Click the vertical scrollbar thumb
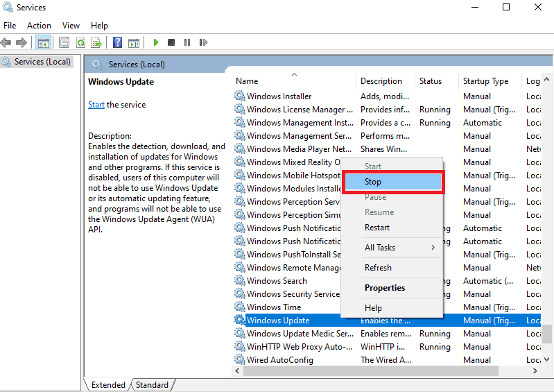This screenshot has width=554, height=392. pos(546,334)
